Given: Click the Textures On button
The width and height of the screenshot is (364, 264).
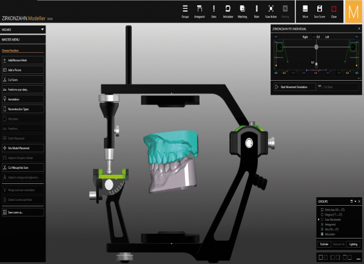Looking at the screenshot, I should [x=339, y=244].
